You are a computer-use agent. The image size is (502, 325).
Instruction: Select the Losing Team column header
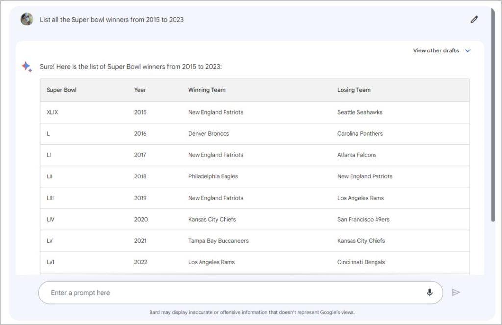coord(354,90)
